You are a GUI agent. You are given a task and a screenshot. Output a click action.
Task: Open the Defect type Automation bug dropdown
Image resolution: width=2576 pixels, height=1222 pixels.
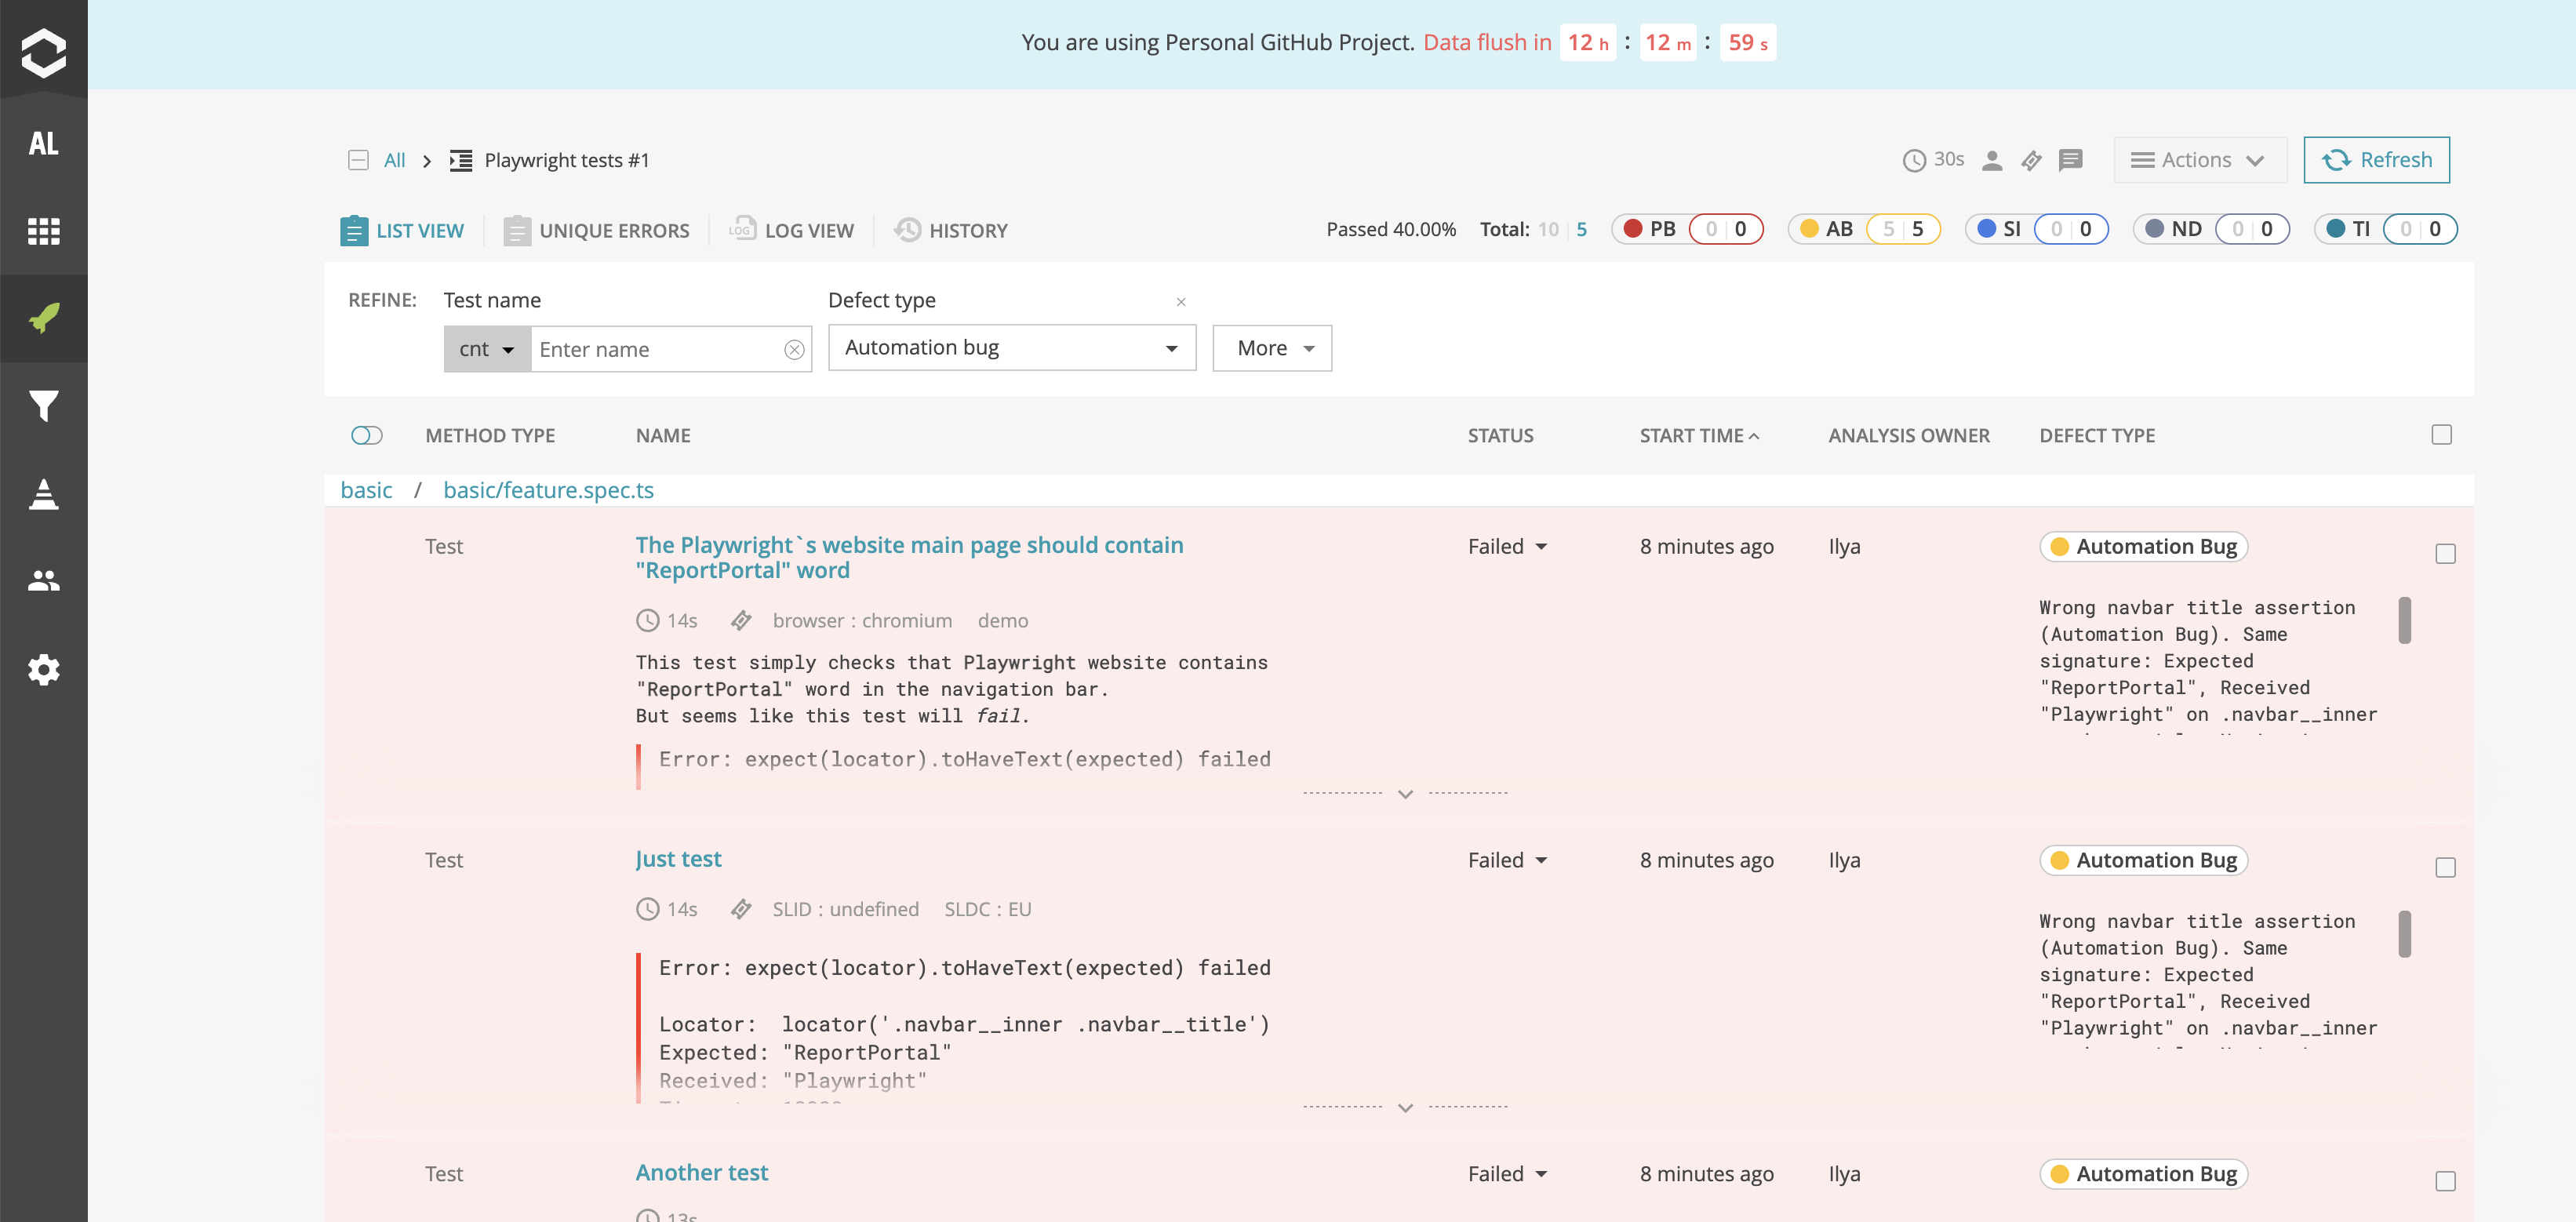click(1012, 347)
